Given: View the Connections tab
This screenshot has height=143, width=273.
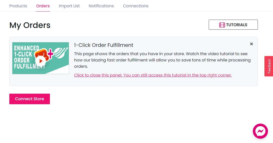Looking at the screenshot, I should (136, 6).
